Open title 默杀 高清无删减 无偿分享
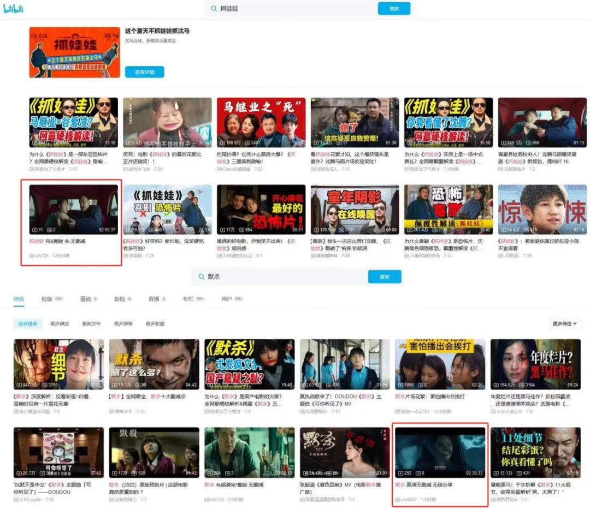The height and width of the screenshot is (509, 590). click(424, 485)
